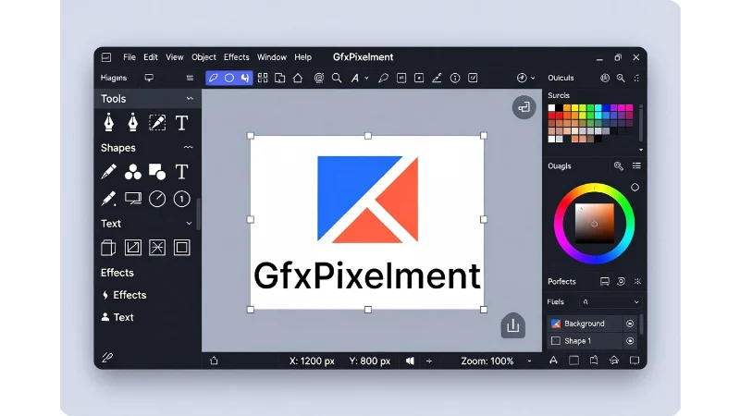The image size is (740, 416).
Task: Open the Effects menu
Action: pos(237,57)
